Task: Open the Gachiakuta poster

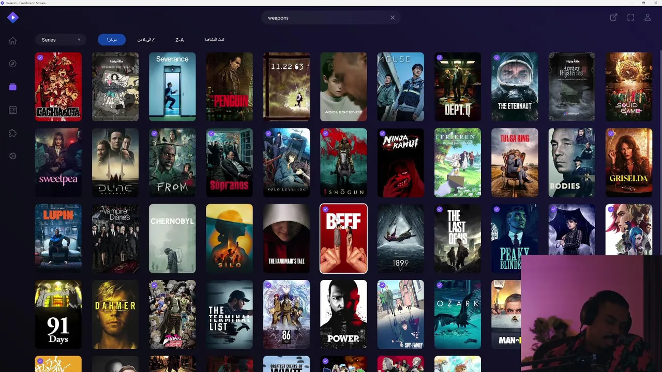Action: [x=58, y=87]
